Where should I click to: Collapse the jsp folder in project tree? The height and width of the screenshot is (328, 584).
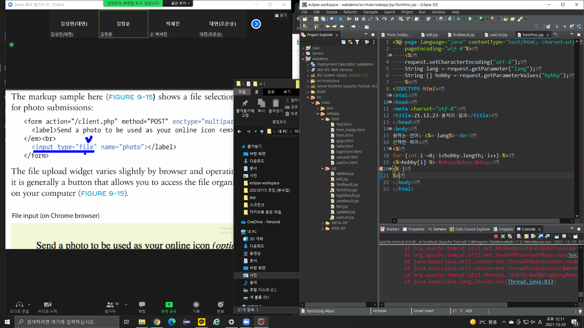[x=322, y=168]
